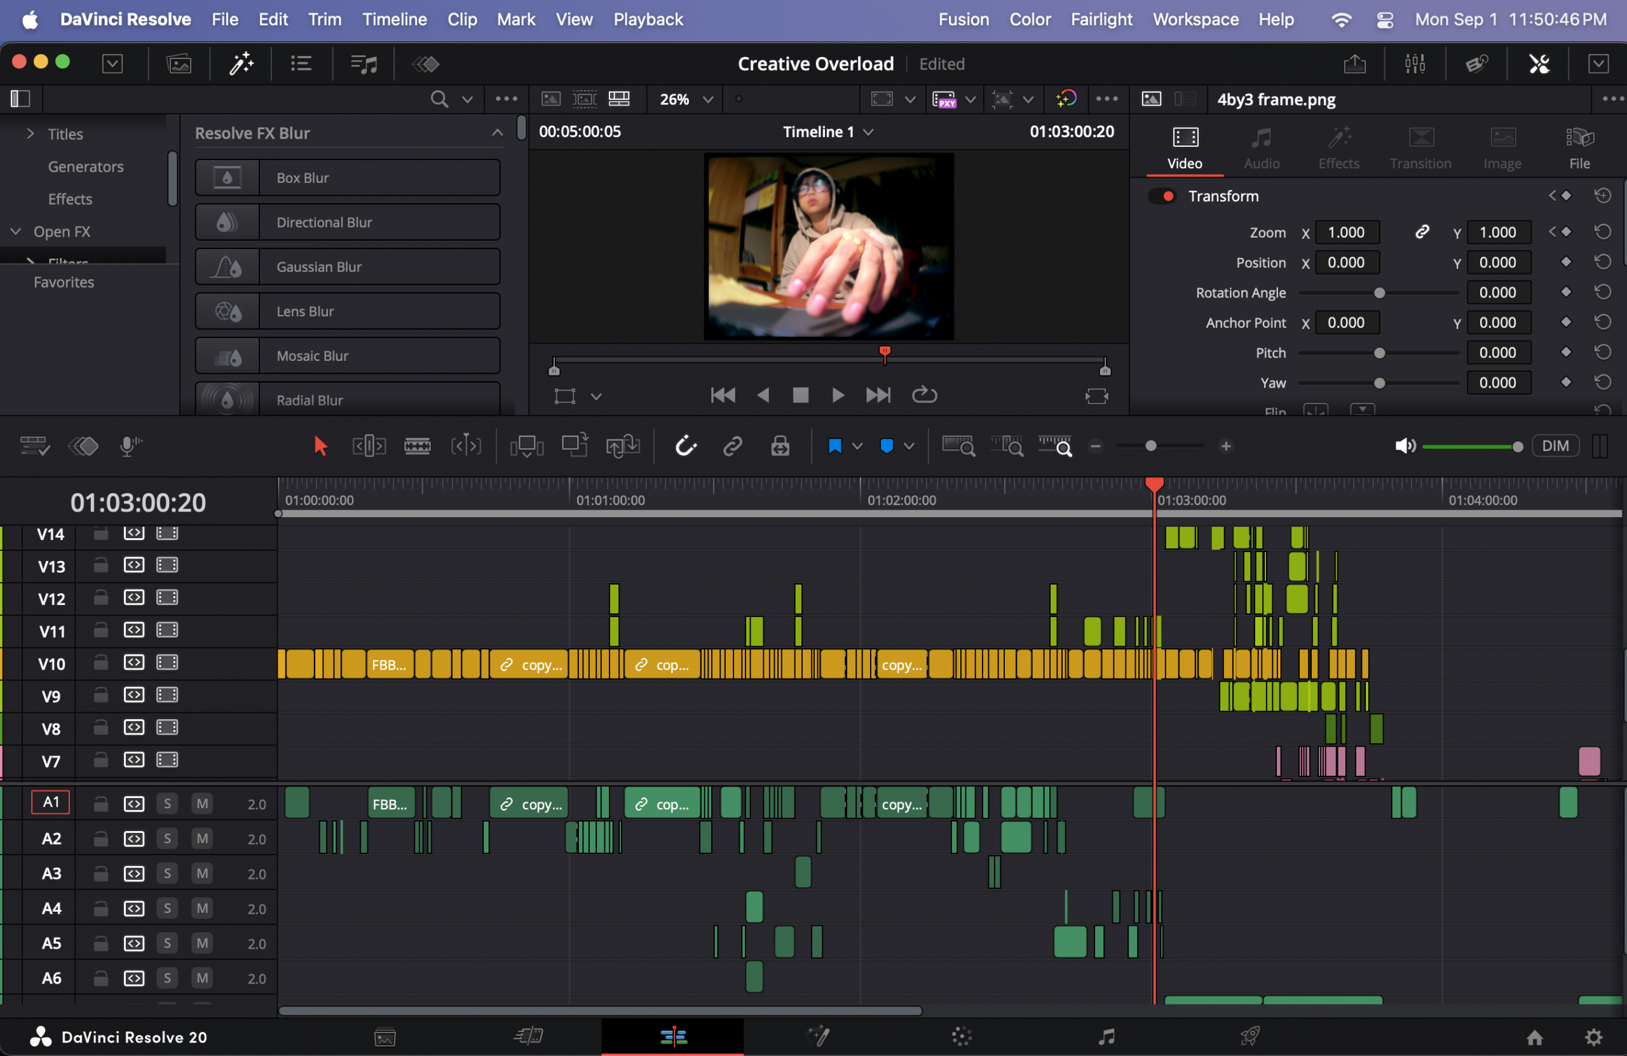Screen dimensions: 1627x1056
Task: Mute audio track A2
Action: [x=202, y=839]
